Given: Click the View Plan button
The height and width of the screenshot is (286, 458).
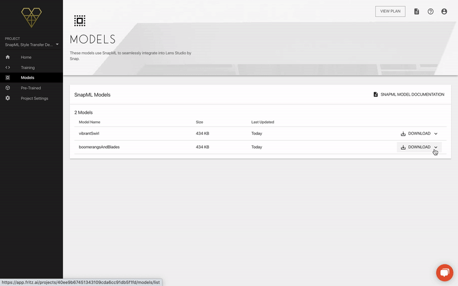Looking at the screenshot, I should click(390, 11).
